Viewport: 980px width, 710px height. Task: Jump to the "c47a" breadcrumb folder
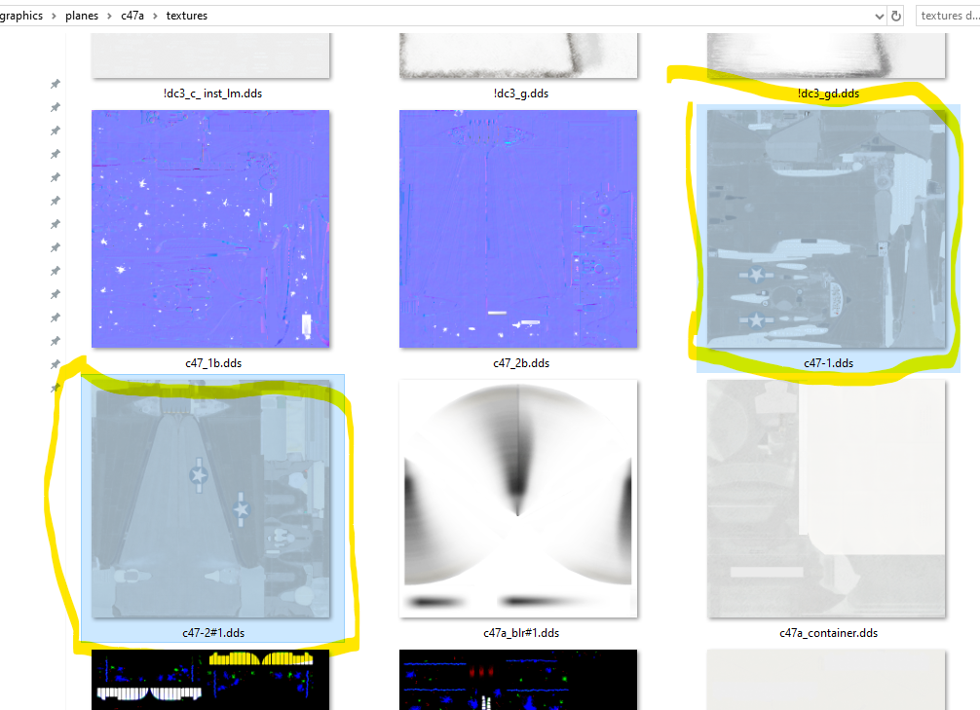coord(132,16)
